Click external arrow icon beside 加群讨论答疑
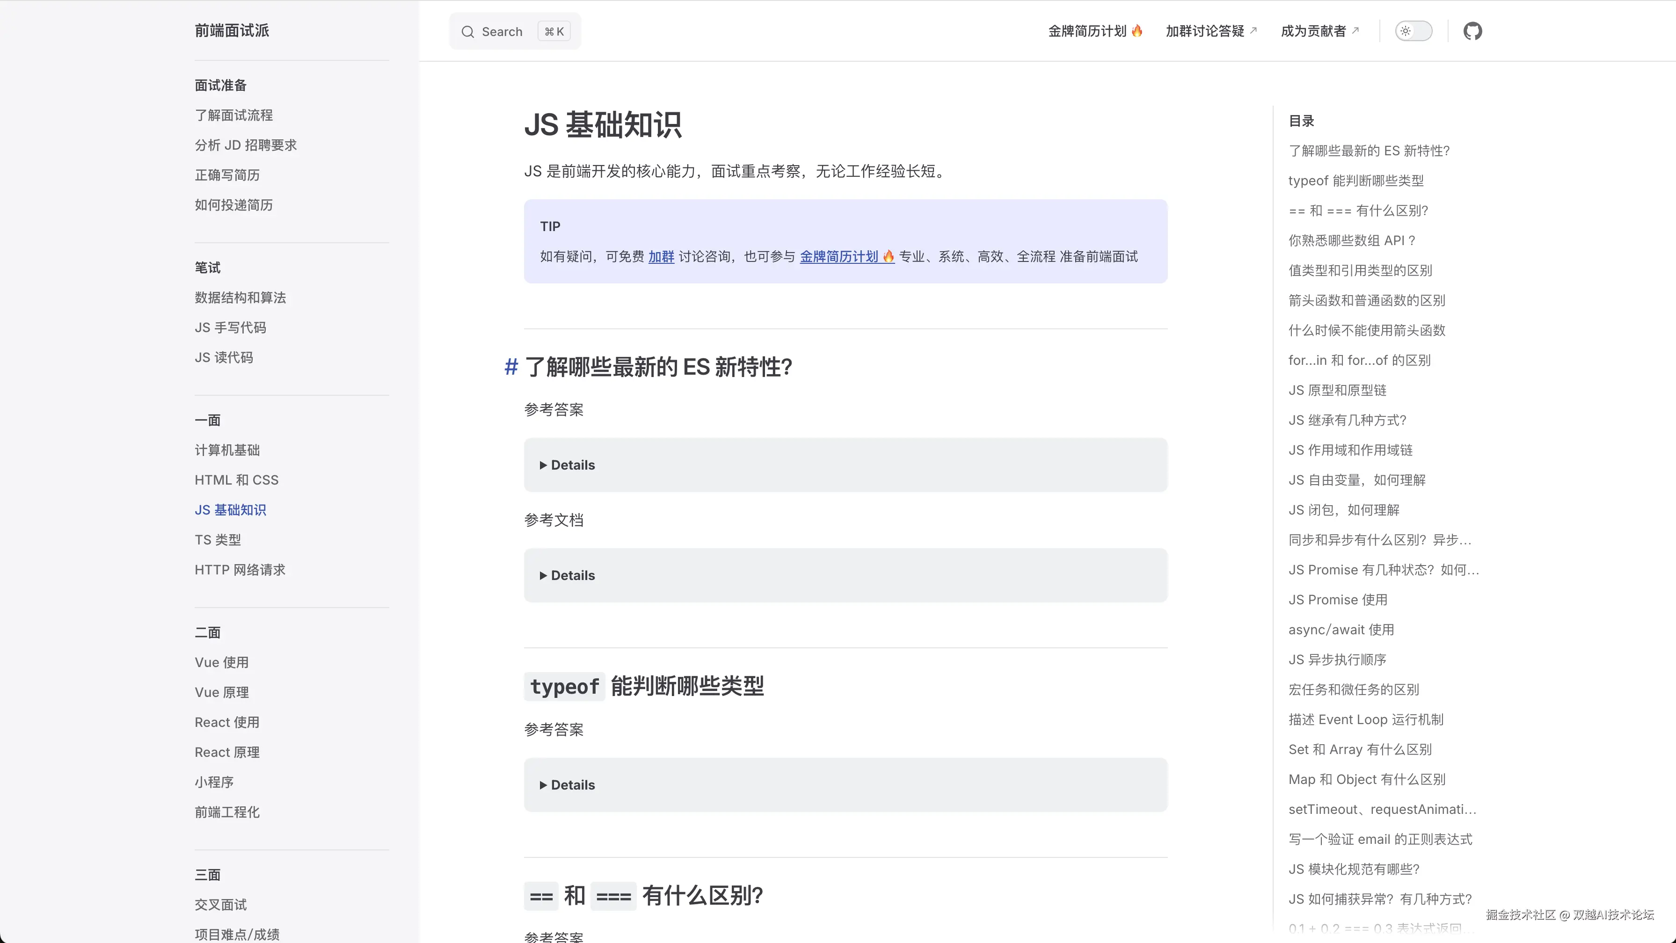Screen dimensions: 1676x943 click(x=1254, y=30)
